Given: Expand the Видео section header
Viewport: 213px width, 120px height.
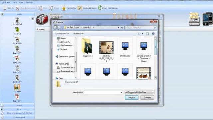Looking at the screenshot, I should (x=17, y=14).
